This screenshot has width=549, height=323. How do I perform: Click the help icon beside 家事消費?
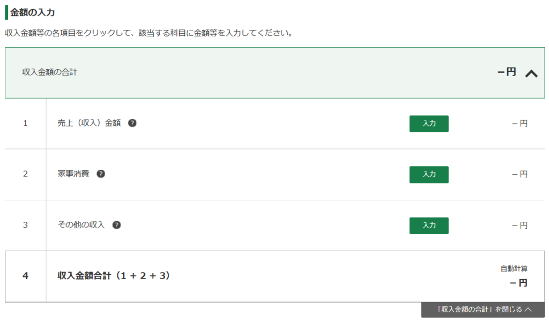tap(101, 174)
